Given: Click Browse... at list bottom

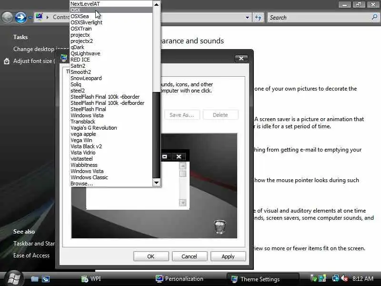Looking at the screenshot, I should [x=111, y=184].
